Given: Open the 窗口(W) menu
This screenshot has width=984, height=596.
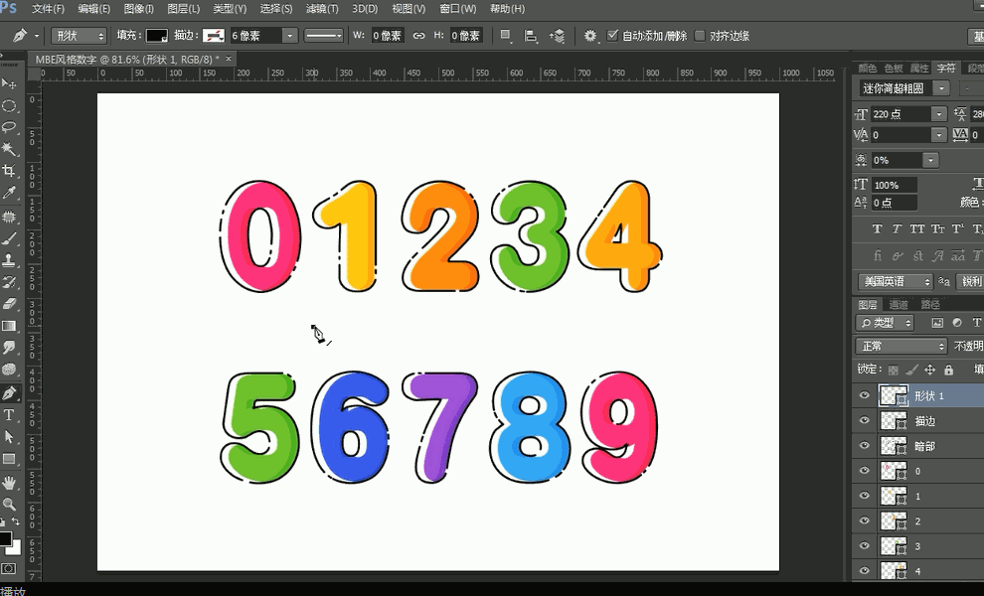Looking at the screenshot, I should (x=458, y=9).
